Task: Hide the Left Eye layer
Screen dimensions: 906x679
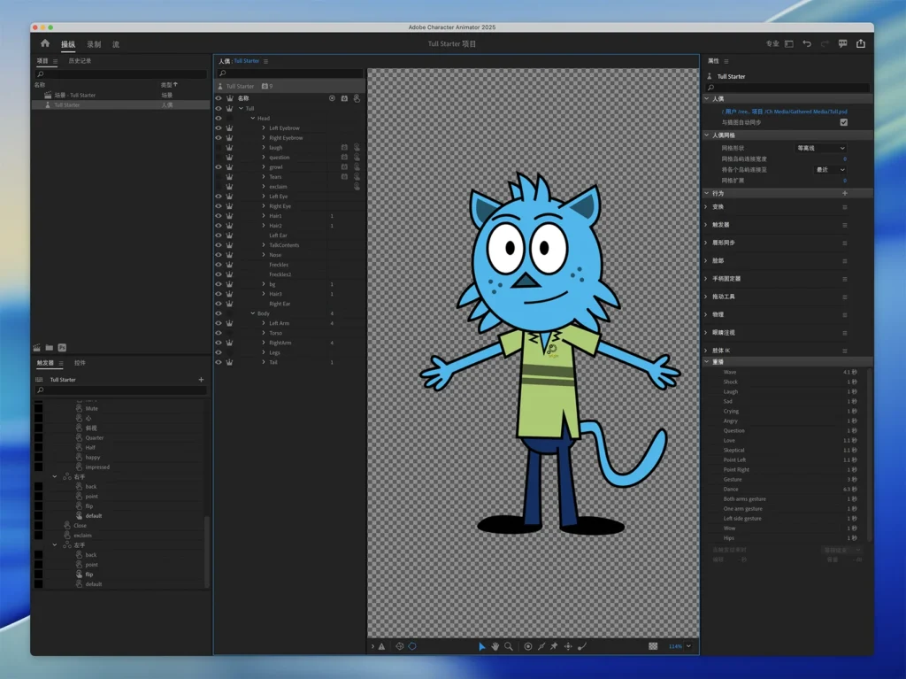Action: click(219, 196)
